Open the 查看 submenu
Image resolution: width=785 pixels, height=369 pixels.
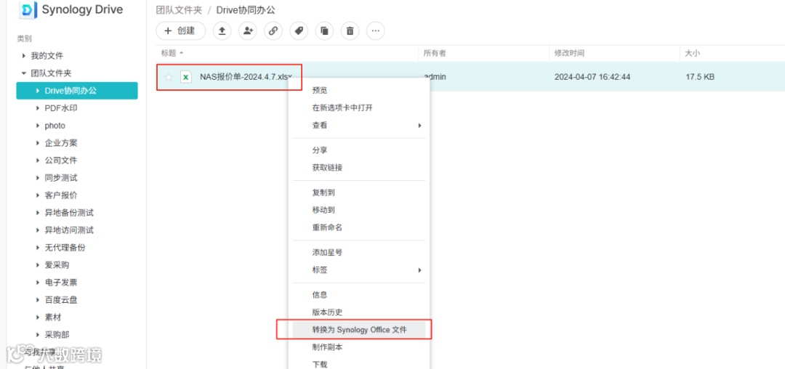(x=359, y=125)
